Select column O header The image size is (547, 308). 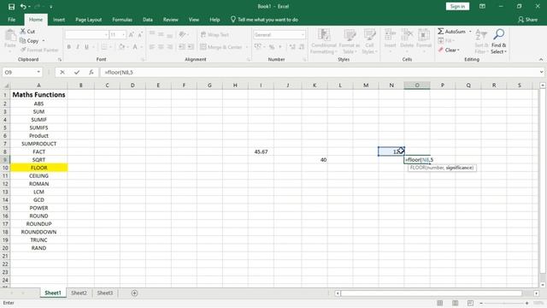tap(417, 86)
